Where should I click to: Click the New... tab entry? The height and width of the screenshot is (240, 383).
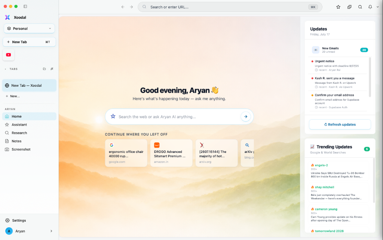[13, 96]
